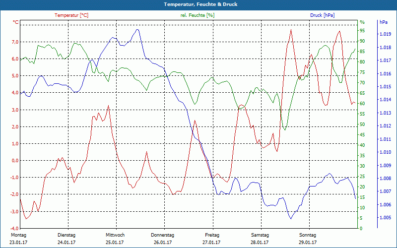Click the '1.009' pressure axis value
The height and width of the screenshot is (248, 397).
pos(386,165)
